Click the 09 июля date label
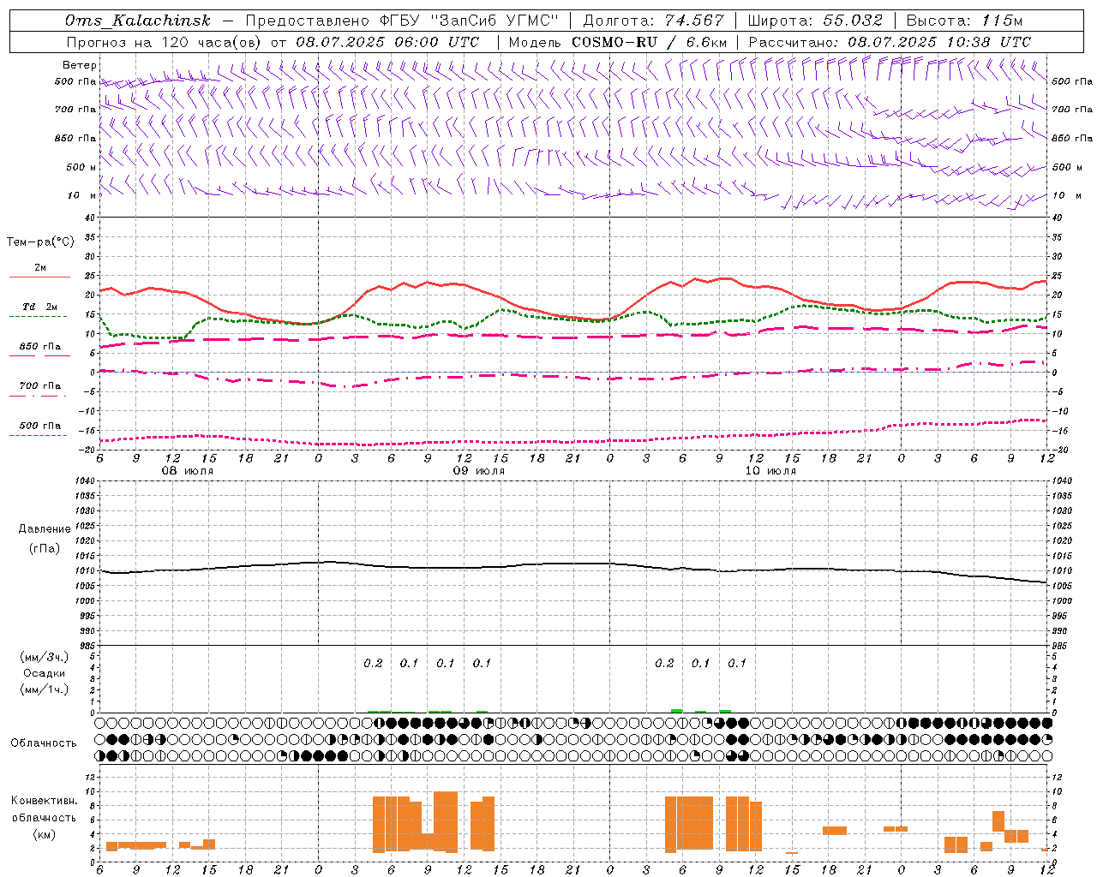Viewport: 1097px width, 877px height. point(479,471)
